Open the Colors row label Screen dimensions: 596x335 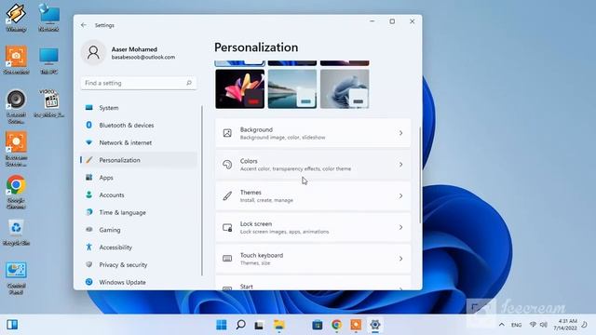(x=249, y=161)
